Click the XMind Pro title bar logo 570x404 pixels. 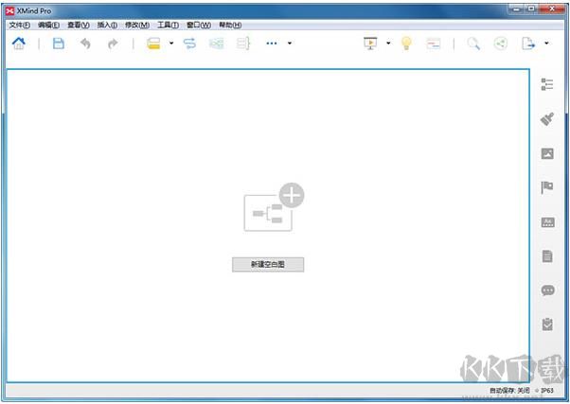pos(9,11)
